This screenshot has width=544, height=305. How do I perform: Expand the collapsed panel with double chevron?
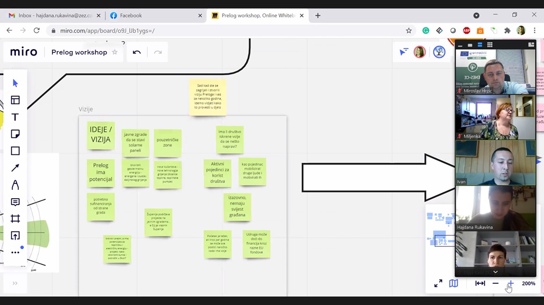tap(15, 283)
